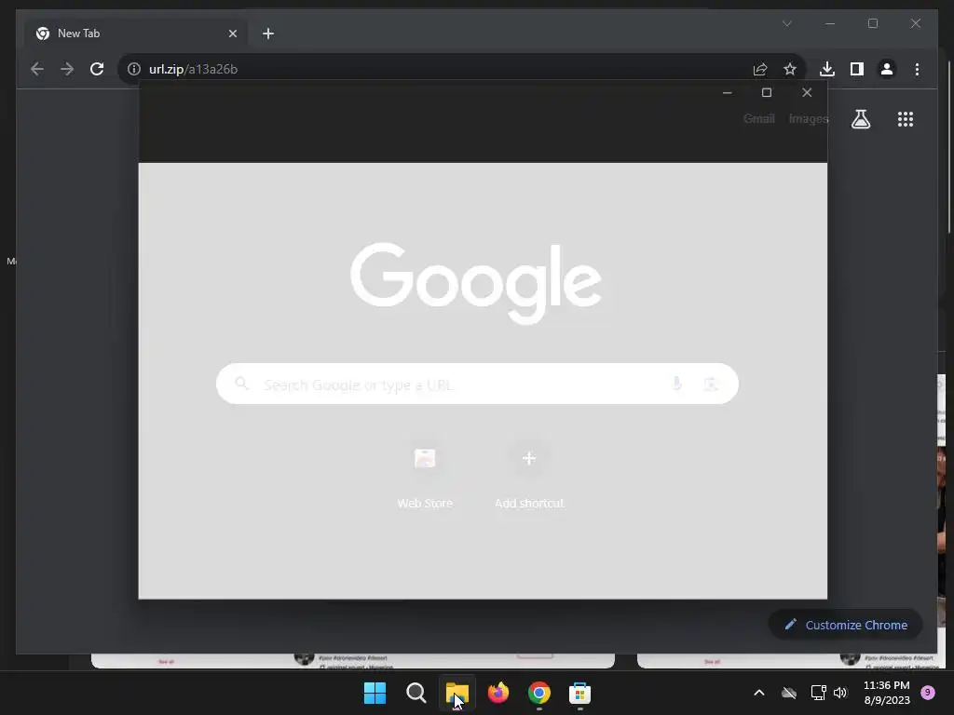Open the volume speaker tray icon
This screenshot has width=954, height=715.
coord(840,693)
